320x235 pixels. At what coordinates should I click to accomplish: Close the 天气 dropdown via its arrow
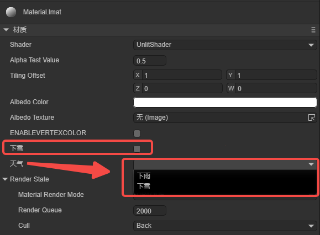coord(311,164)
